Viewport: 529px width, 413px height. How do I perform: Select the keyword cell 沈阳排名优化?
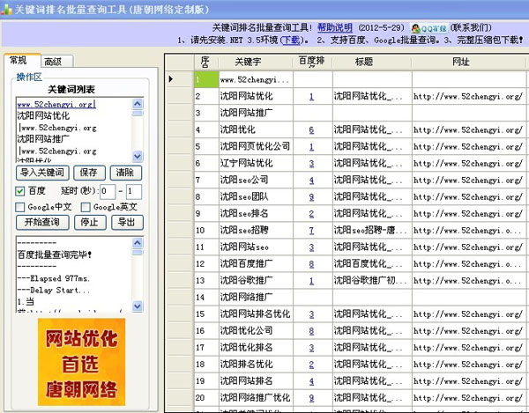click(x=256, y=365)
